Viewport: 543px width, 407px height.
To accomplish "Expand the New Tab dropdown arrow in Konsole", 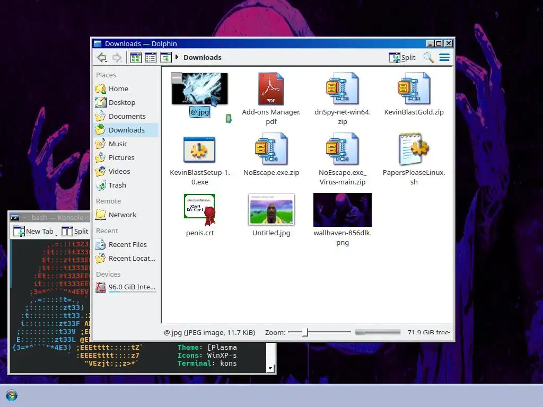I will (56, 234).
